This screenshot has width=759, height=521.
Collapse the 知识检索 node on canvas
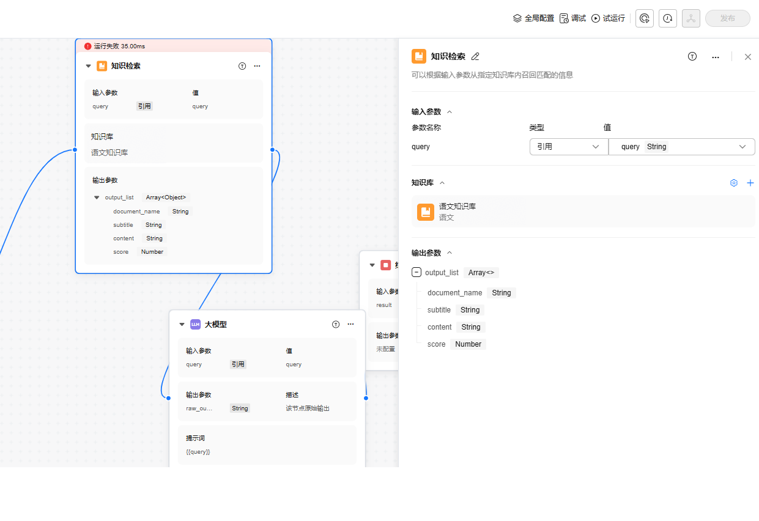tap(88, 66)
